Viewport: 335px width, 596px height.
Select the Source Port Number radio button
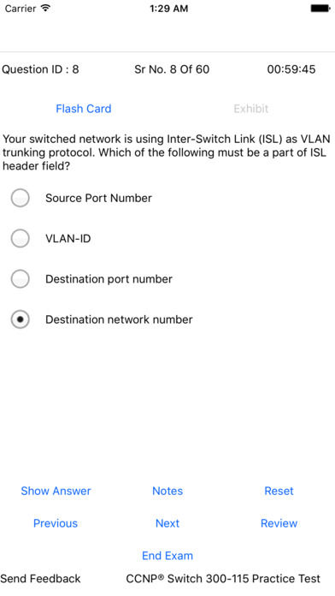[x=21, y=198]
